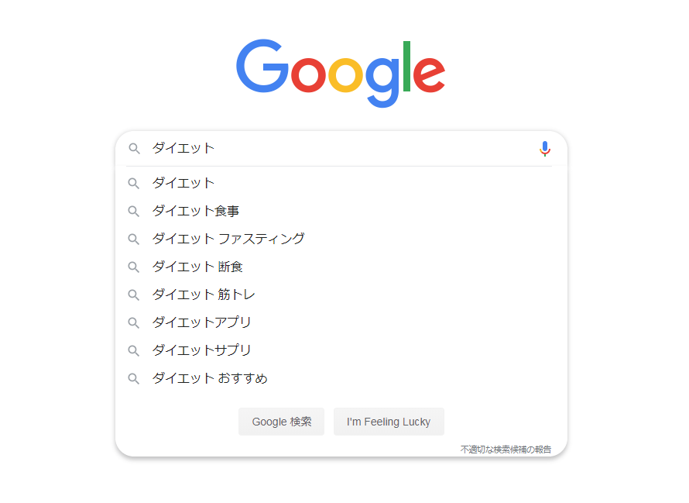Click magnifier icon beside ダイエット 筋トレ
This screenshot has width=689, height=503.
134,295
